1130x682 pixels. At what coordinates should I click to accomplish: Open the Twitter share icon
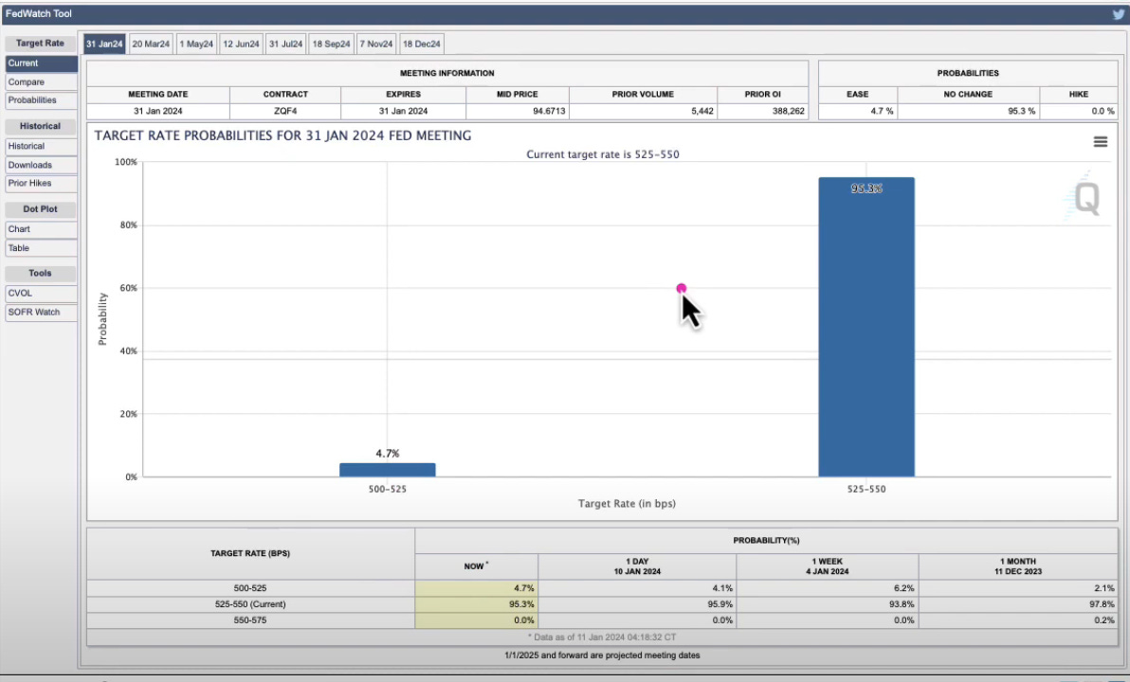pyautogui.click(x=1118, y=13)
